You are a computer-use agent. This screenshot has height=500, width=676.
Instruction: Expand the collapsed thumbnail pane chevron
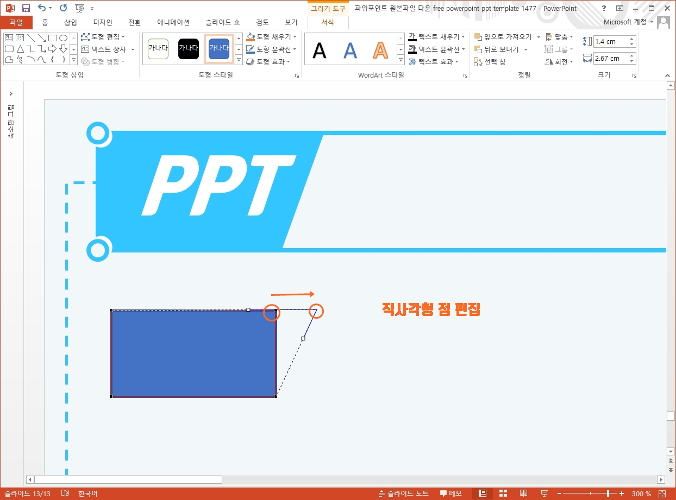[x=11, y=94]
